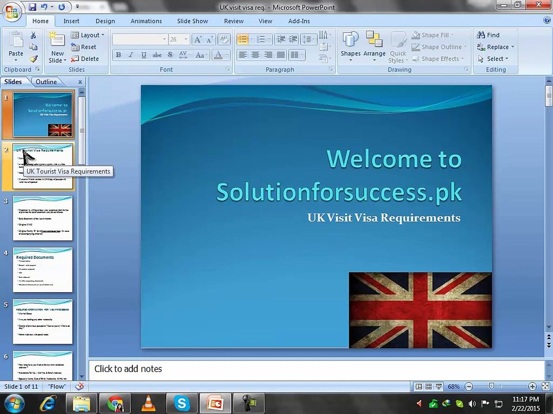The width and height of the screenshot is (553, 414).
Task: Toggle Text Shadow effect
Action: click(x=170, y=55)
